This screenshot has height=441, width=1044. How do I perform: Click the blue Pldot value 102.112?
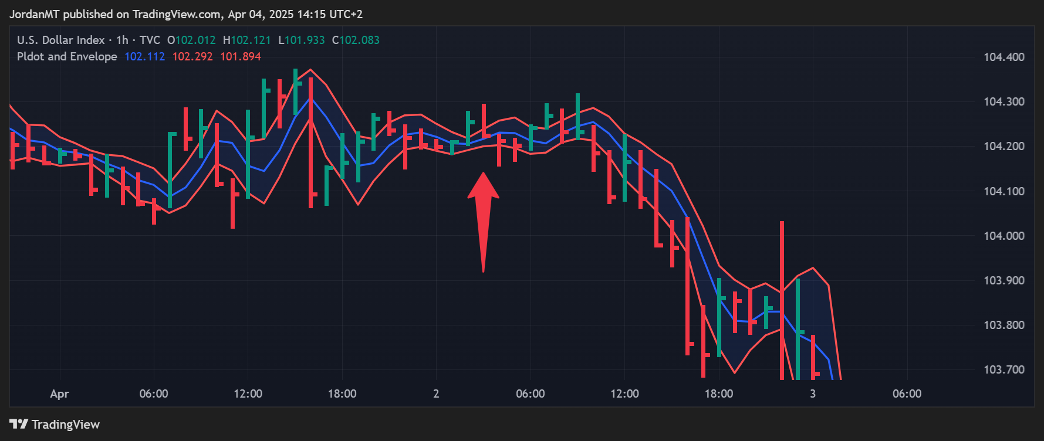tap(144, 56)
